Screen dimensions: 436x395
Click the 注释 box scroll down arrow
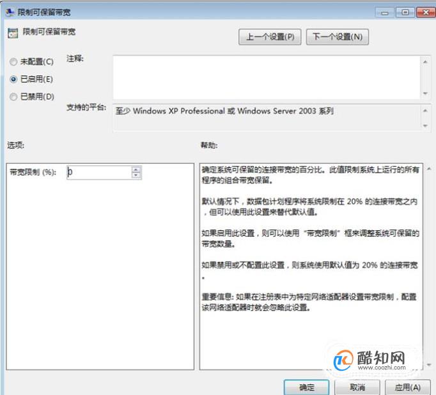tap(425, 93)
